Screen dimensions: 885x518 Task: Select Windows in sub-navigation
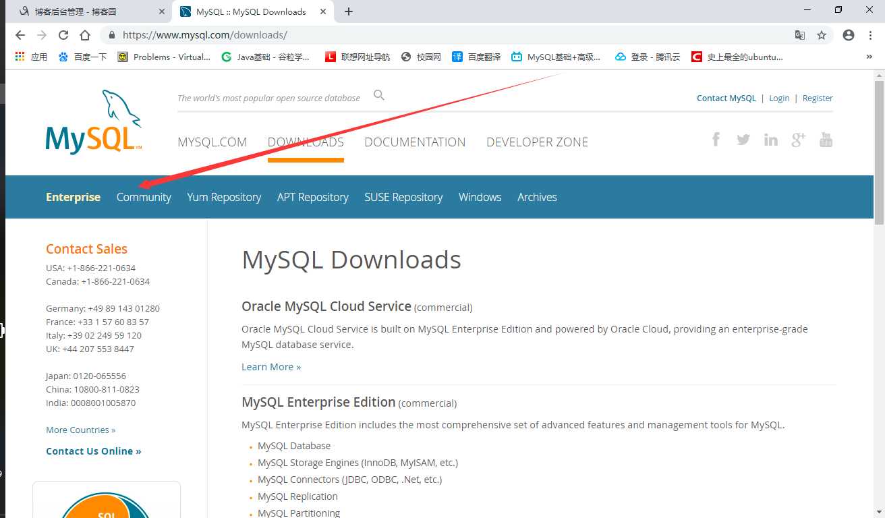tap(480, 197)
